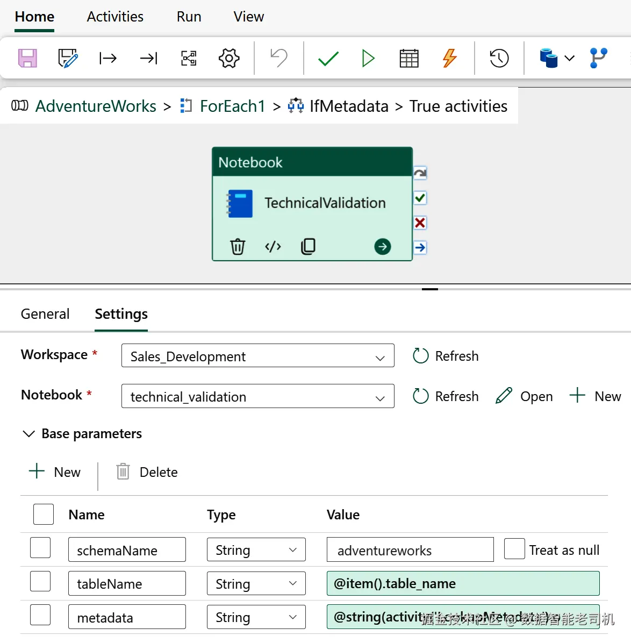Open the Schedule calendar icon
This screenshot has height=643, width=631.
[409, 58]
